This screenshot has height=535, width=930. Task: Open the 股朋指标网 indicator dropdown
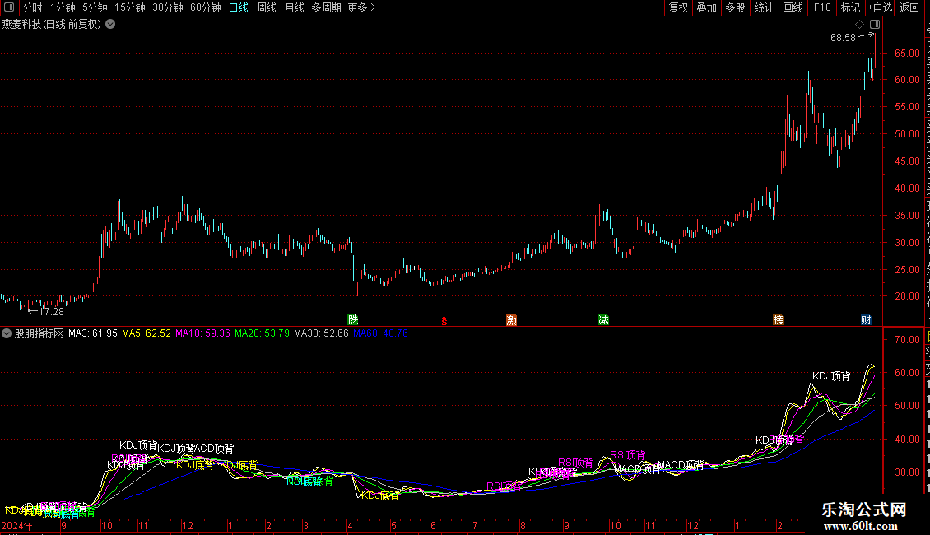(7, 333)
